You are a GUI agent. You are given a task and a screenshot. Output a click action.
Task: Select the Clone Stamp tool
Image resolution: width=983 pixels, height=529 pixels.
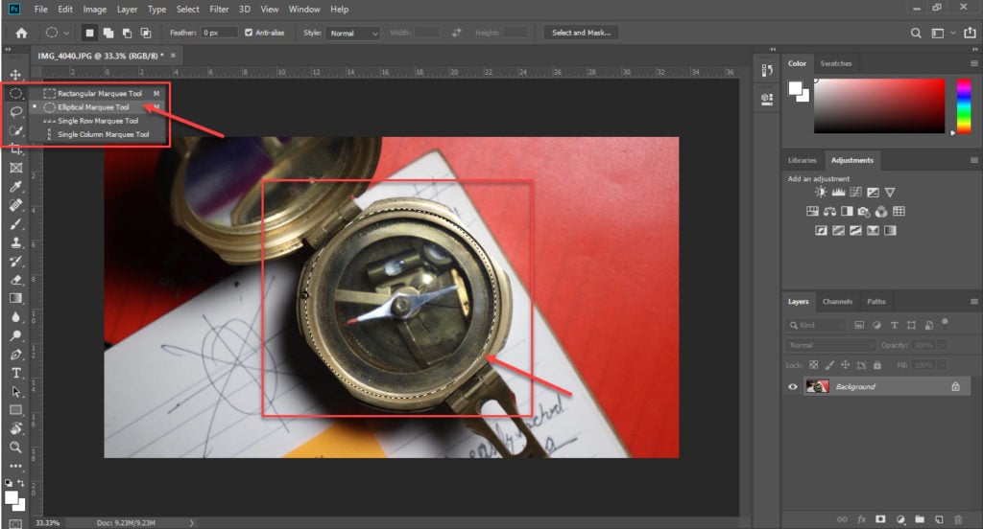[x=15, y=242]
